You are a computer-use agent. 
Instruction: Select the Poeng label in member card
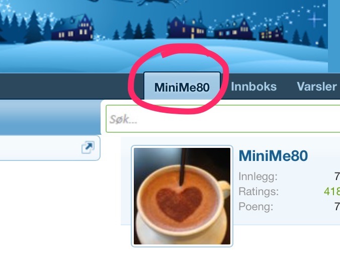(256, 207)
